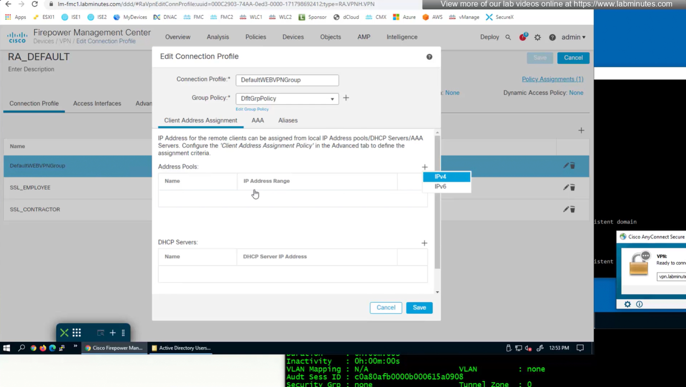Click Save in the dialog
The width and height of the screenshot is (686, 387).
419,307
